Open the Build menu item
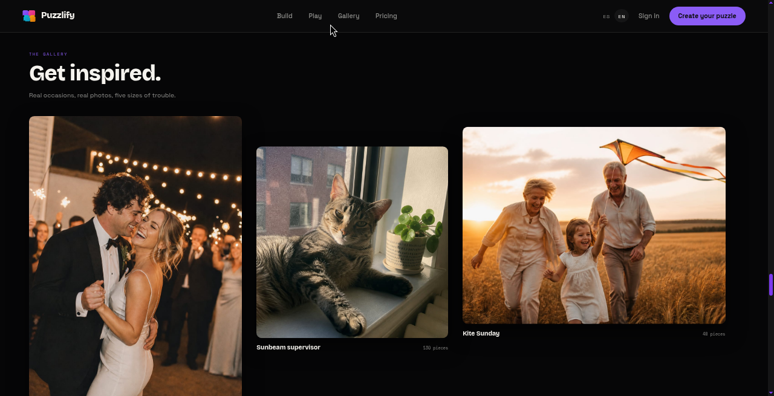 coord(285,16)
